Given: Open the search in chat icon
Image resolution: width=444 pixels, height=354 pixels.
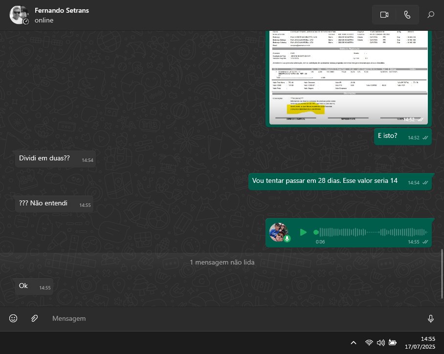Looking at the screenshot, I should point(431,15).
